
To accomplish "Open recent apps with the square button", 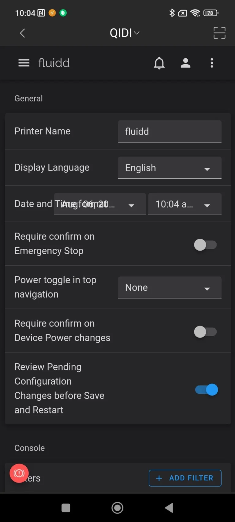I will click(66, 508).
